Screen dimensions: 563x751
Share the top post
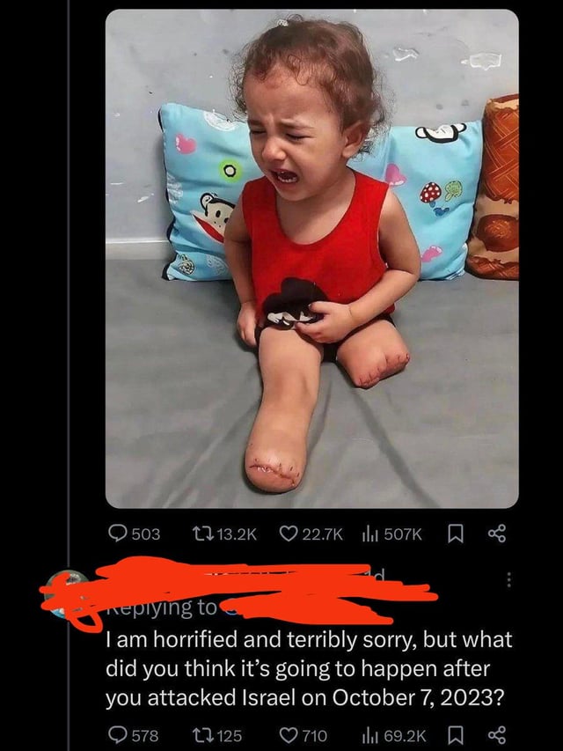[497, 533]
